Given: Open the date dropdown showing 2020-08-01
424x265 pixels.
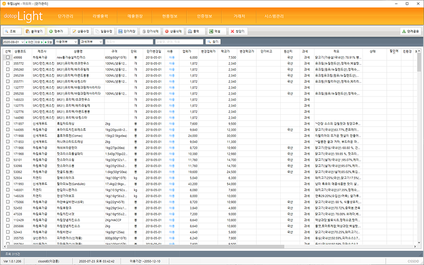Looking at the screenshot, I should pos(25,42).
